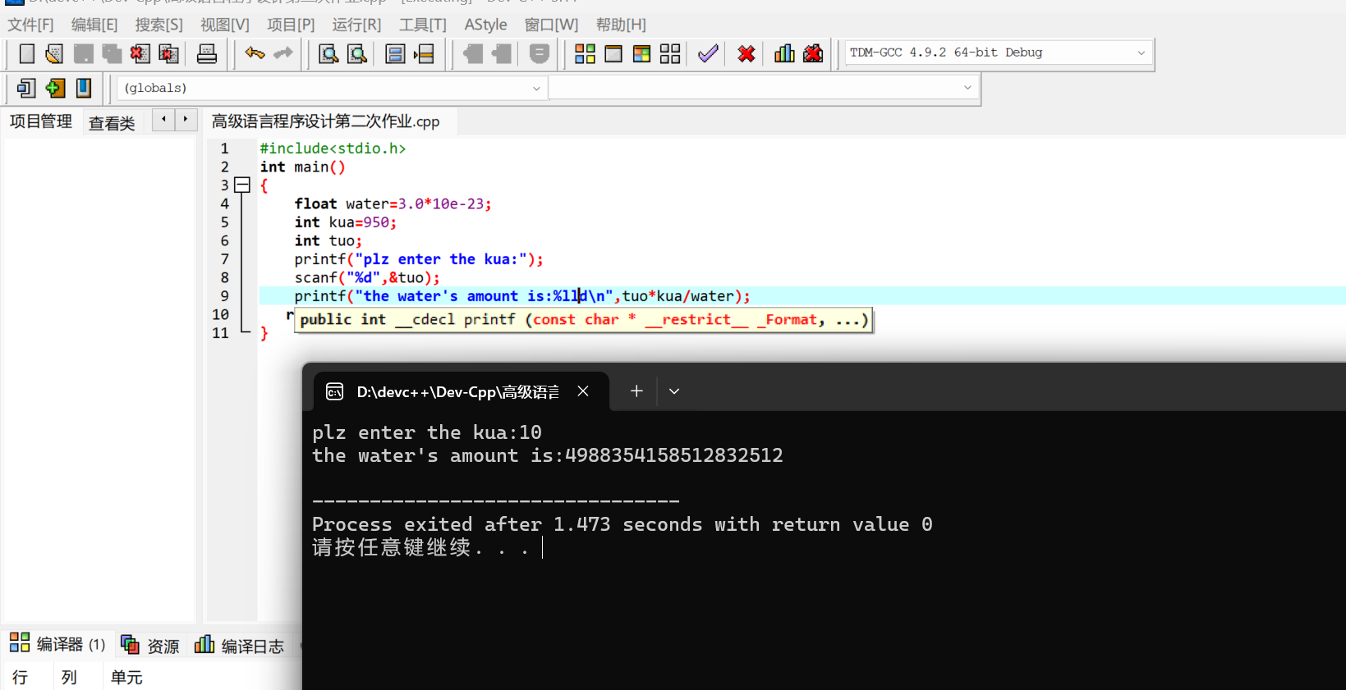Click the green plus insert icon
The width and height of the screenshot is (1346, 690).
coord(55,88)
